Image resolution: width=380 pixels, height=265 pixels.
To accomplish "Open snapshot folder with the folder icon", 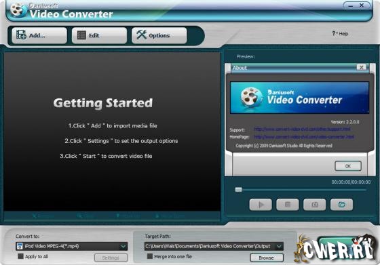I will coord(341,205).
